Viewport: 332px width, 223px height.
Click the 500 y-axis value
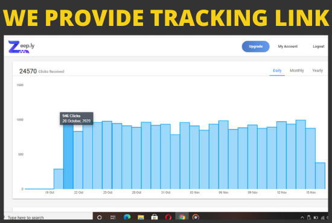pos(21,154)
